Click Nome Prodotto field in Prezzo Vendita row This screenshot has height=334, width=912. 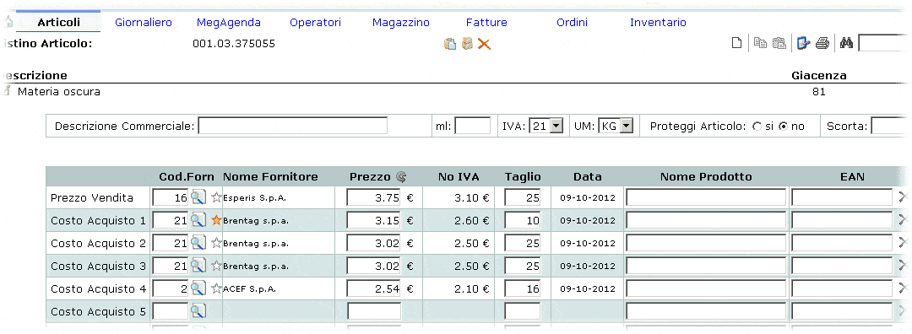click(x=706, y=197)
